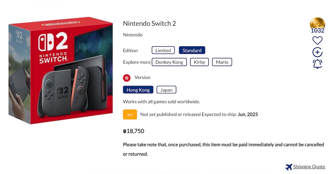Image resolution: width=334 pixels, height=174 pixels.
Task: Click the orange pre-order badge
Action: 130,115
